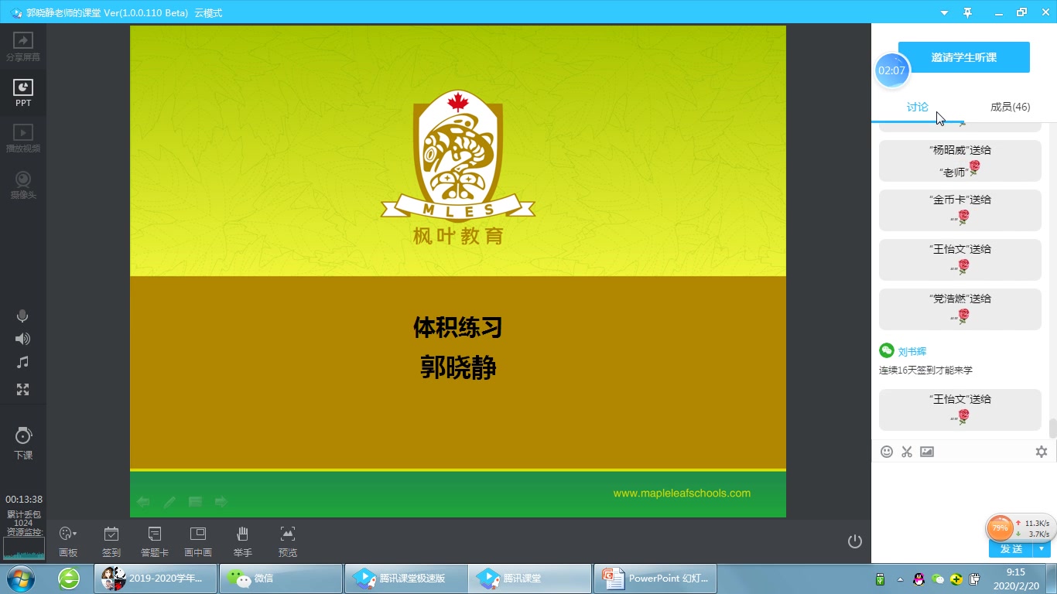Click the slide title 体积练习
The height and width of the screenshot is (594, 1057).
[458, 327]
